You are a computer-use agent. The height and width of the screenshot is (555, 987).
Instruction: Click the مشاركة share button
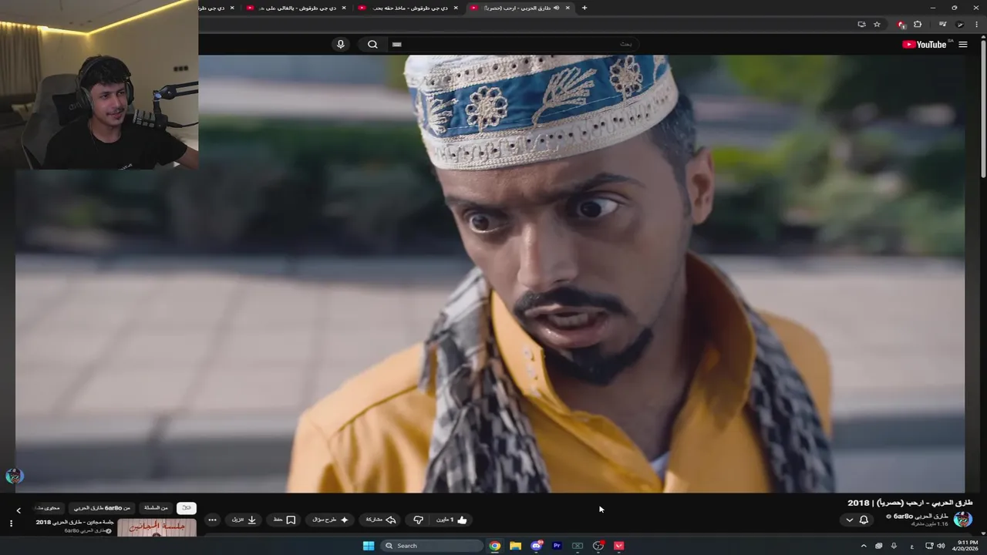pos(381,520)
